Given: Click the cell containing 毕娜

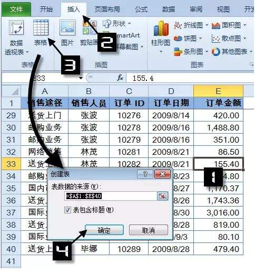Looking at the screenshot, I should [89, 249].
